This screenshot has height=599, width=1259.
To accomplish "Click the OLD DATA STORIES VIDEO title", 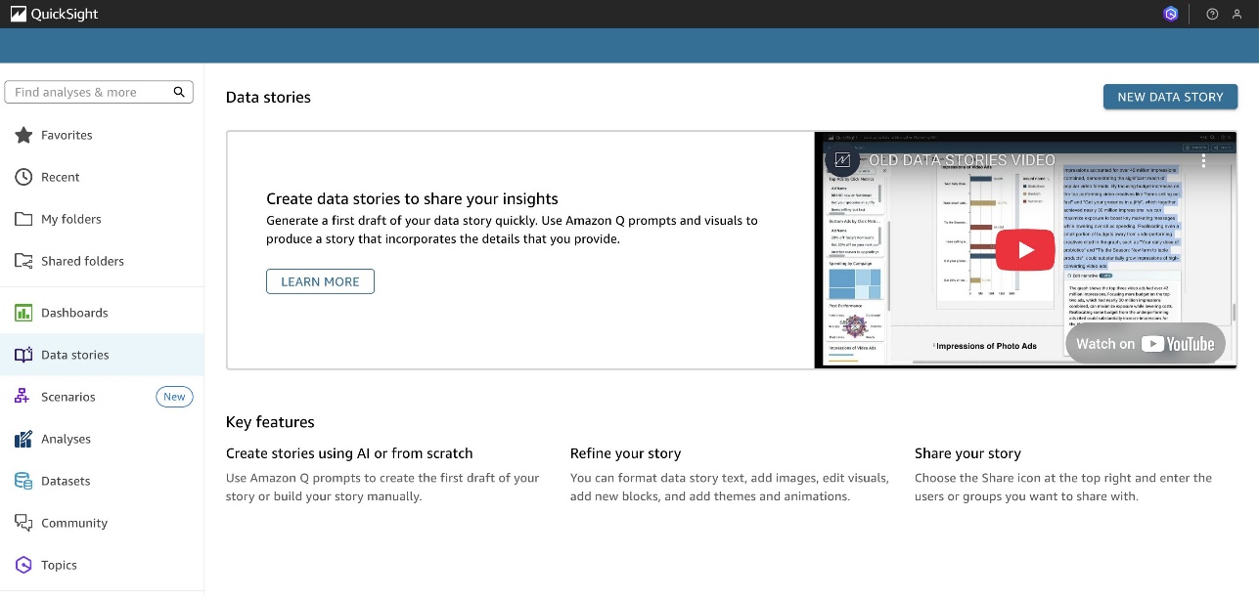I will click(x=963, y=160).
